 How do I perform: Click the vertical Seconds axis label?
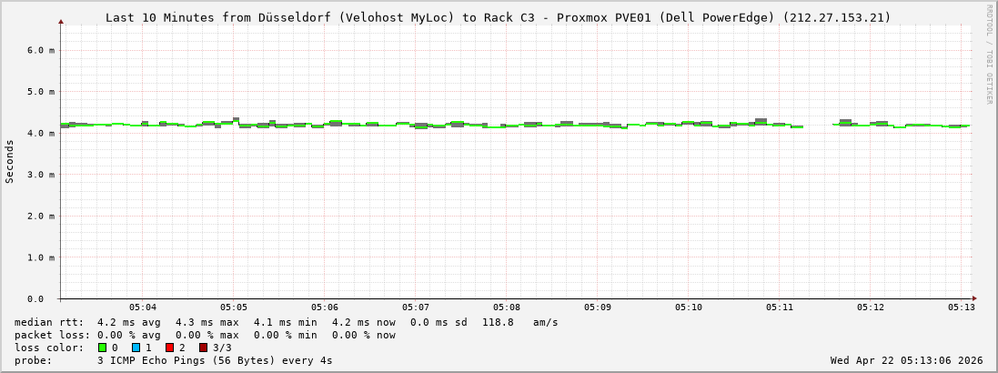coord(10,161)
